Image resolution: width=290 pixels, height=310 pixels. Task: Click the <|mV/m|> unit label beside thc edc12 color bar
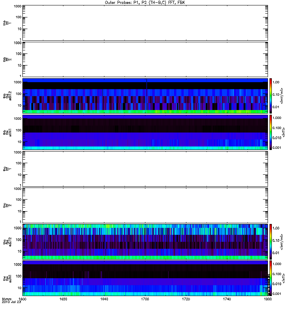(282, 242)
